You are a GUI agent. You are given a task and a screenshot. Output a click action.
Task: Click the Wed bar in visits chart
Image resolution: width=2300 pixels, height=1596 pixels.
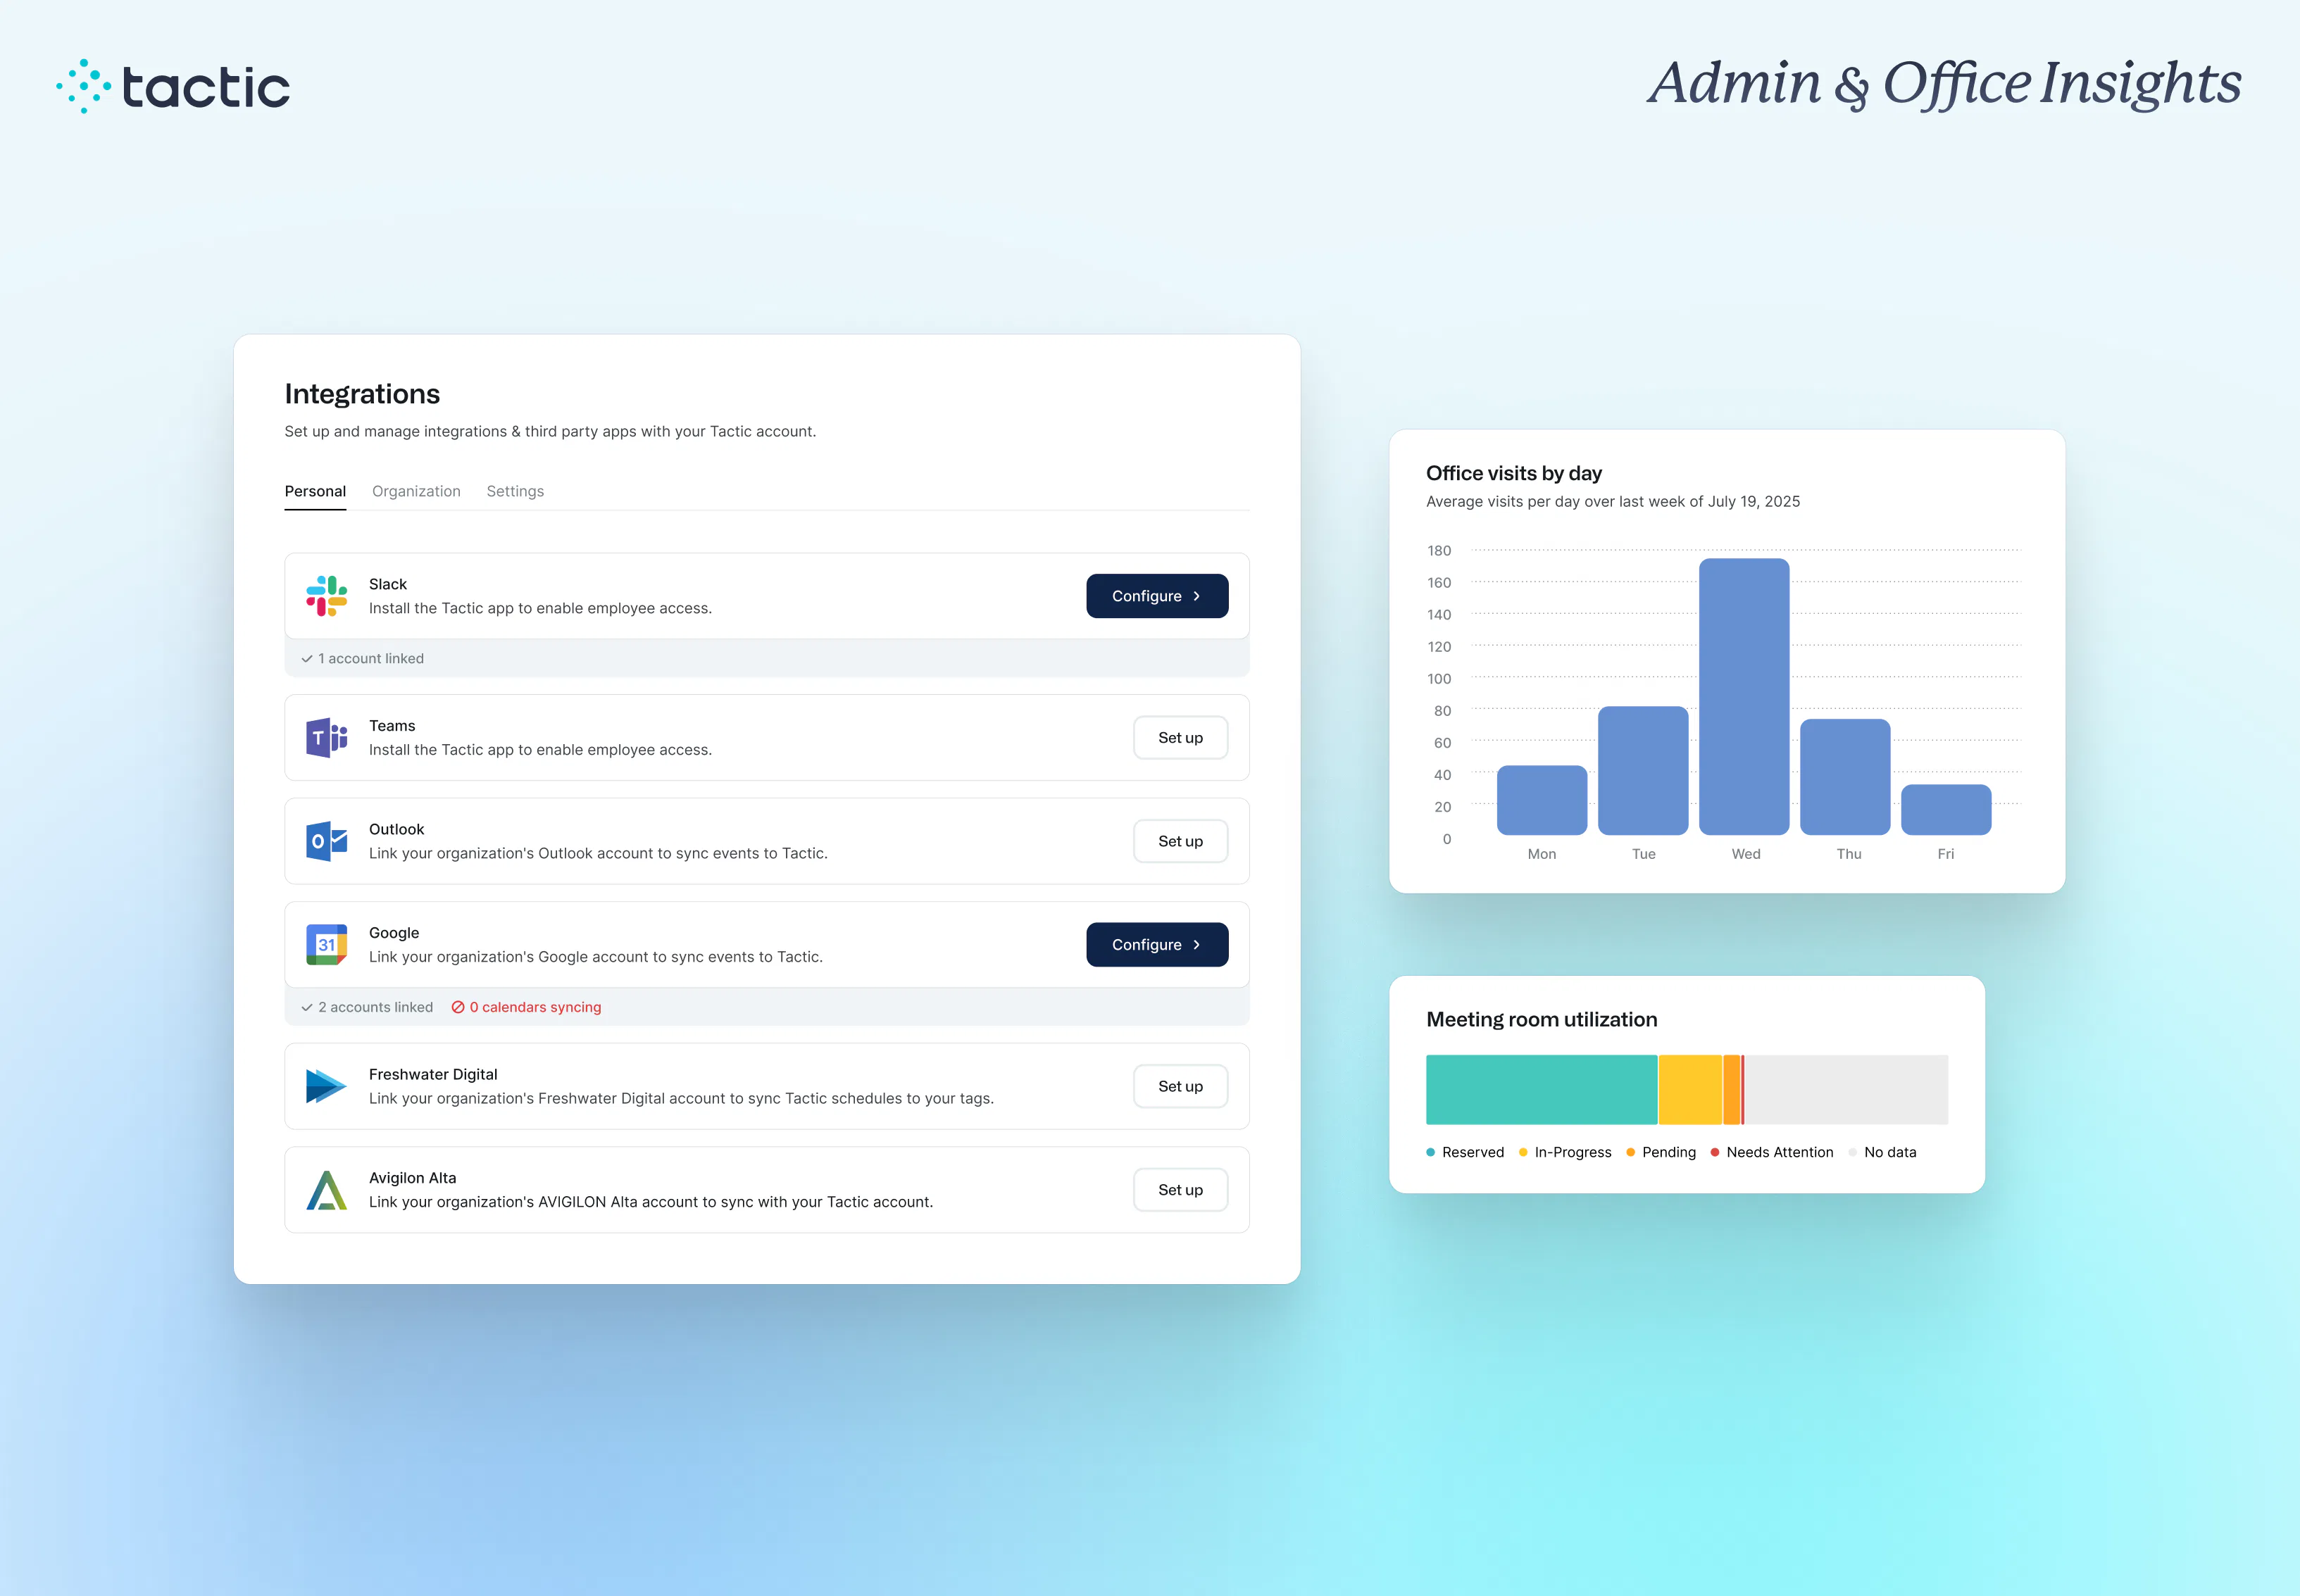[x=1744, y=697]
